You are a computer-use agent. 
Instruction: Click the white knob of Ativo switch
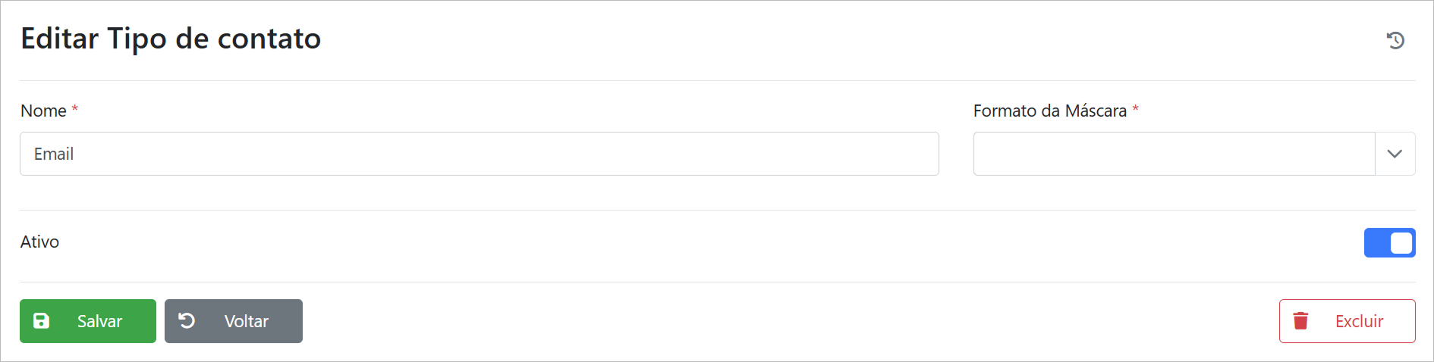(1401, 243)
